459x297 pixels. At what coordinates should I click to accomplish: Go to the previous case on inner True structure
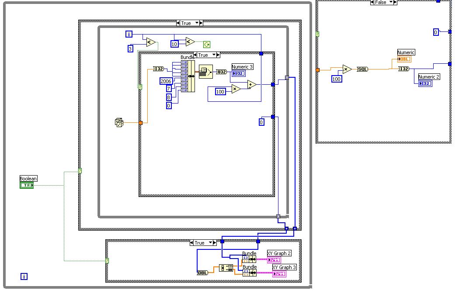(x=195, y=55)
